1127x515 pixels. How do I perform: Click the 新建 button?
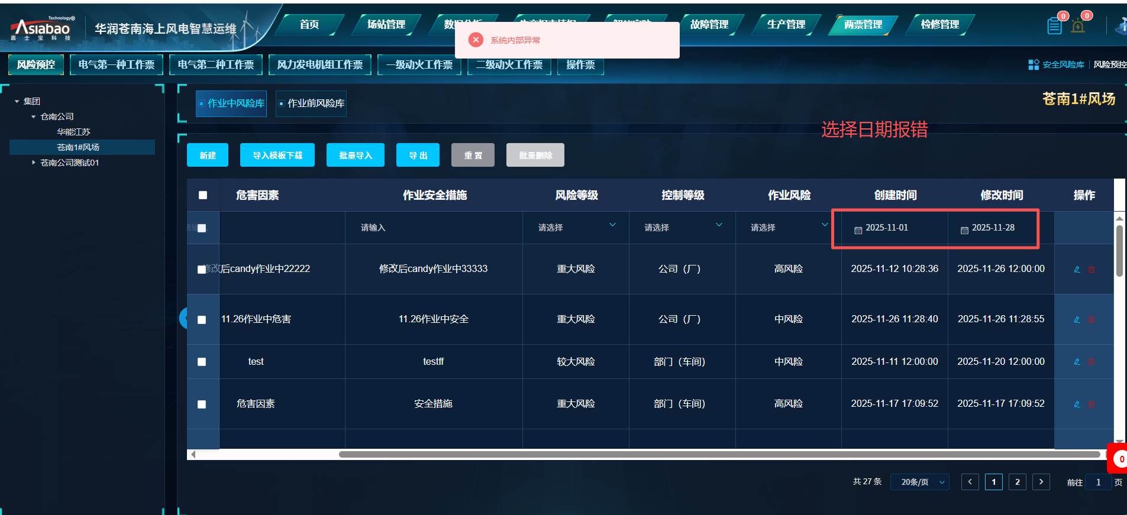[x=208, y=156]
